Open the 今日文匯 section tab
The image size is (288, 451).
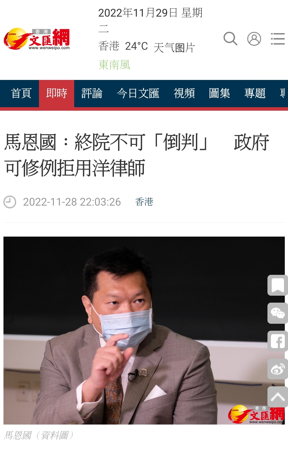(x=138, y=93)
